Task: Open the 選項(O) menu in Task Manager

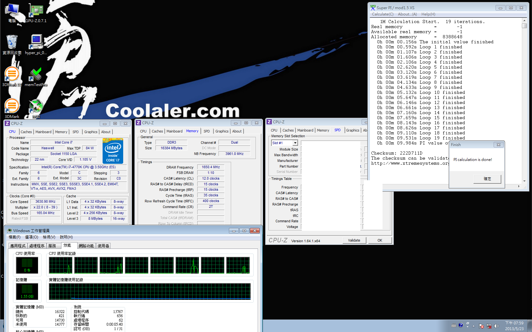Action: (31, 237)
